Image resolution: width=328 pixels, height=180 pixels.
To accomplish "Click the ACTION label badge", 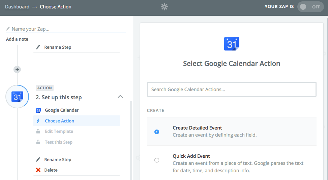I will point(44,88).
